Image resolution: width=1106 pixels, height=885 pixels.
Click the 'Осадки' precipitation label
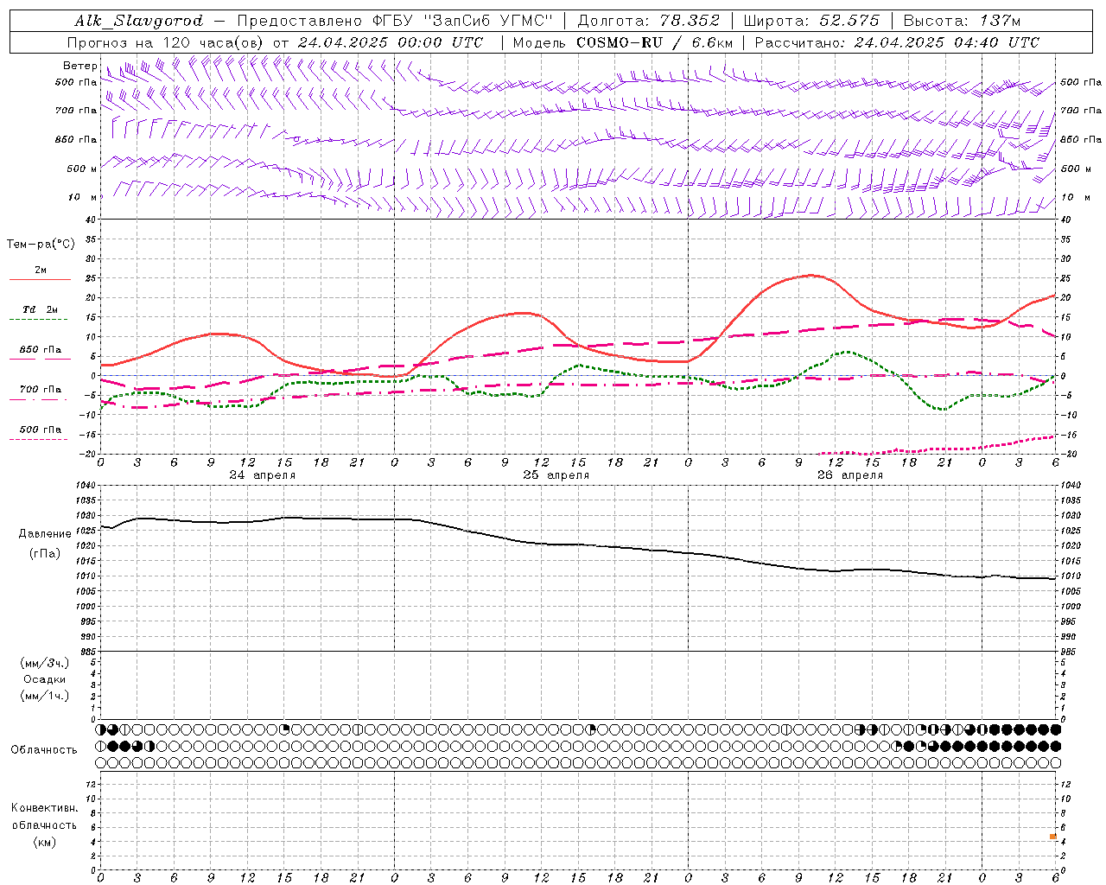point(45,679)
